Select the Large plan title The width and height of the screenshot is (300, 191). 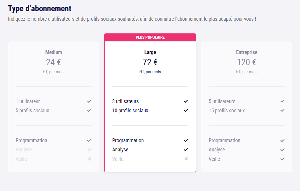click(x=150, y=52)
